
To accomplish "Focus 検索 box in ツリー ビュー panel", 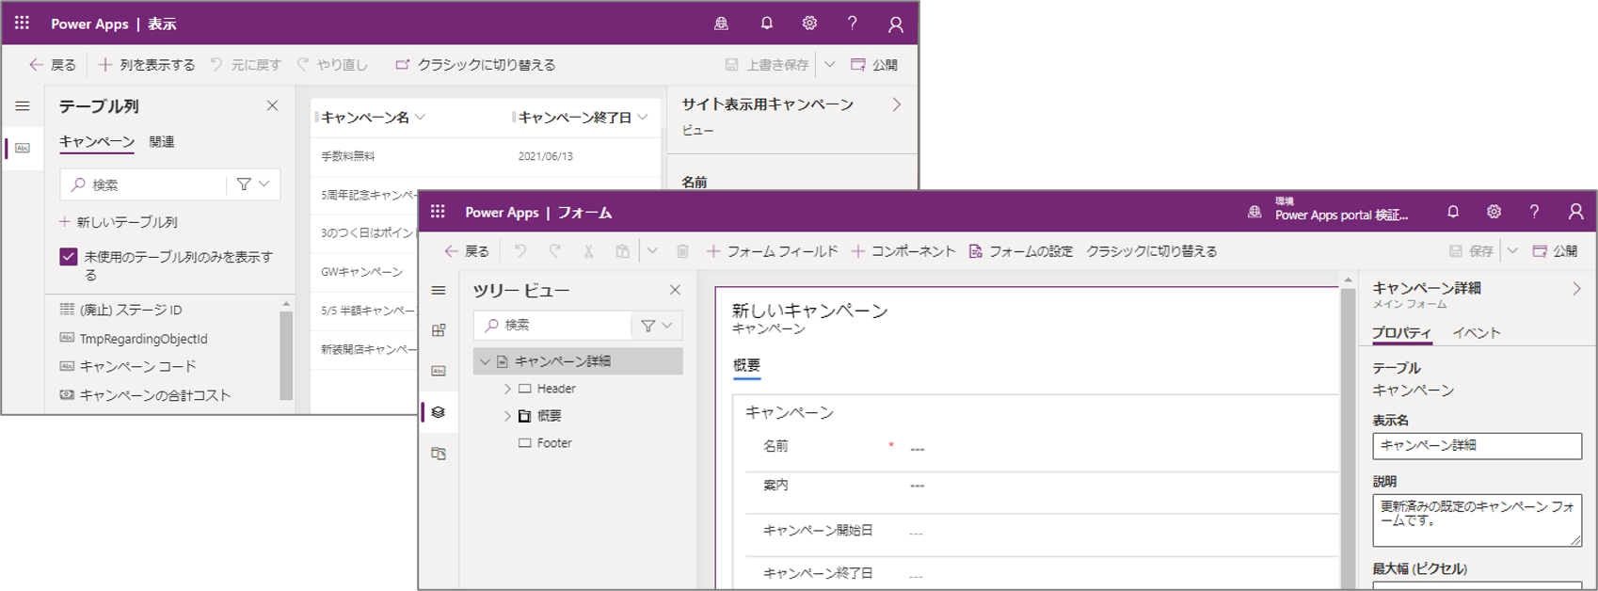I will click(x=553, y=325).
